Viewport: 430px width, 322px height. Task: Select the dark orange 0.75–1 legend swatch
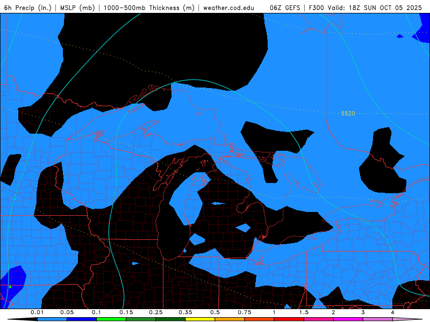coord(260,319)
